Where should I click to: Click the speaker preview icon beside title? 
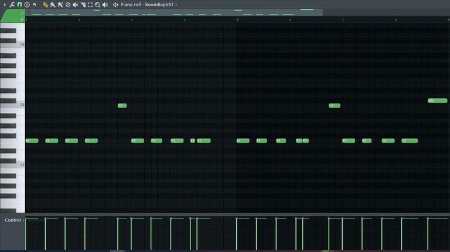click(115, 5)
